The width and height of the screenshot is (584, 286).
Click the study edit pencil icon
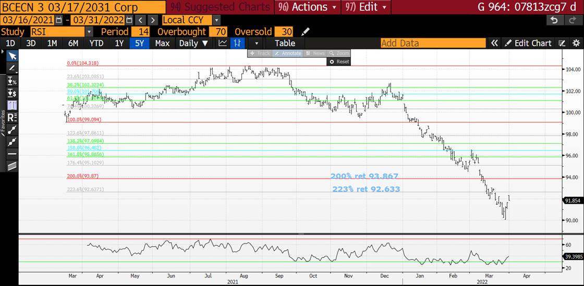[x=305, y=32]
